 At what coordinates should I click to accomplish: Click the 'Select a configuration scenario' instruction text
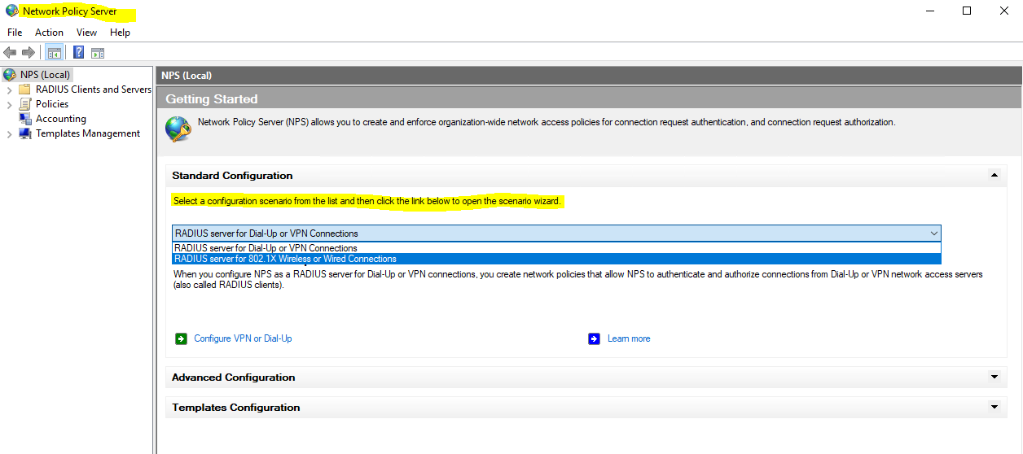[367, 201]
